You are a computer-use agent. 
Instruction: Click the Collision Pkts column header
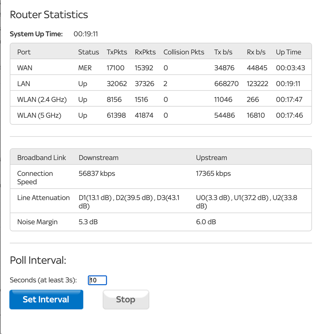(184, 52)
